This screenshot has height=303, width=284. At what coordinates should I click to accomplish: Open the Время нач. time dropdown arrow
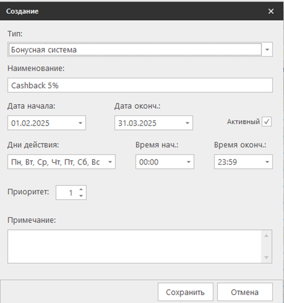[x=188, y=162]
